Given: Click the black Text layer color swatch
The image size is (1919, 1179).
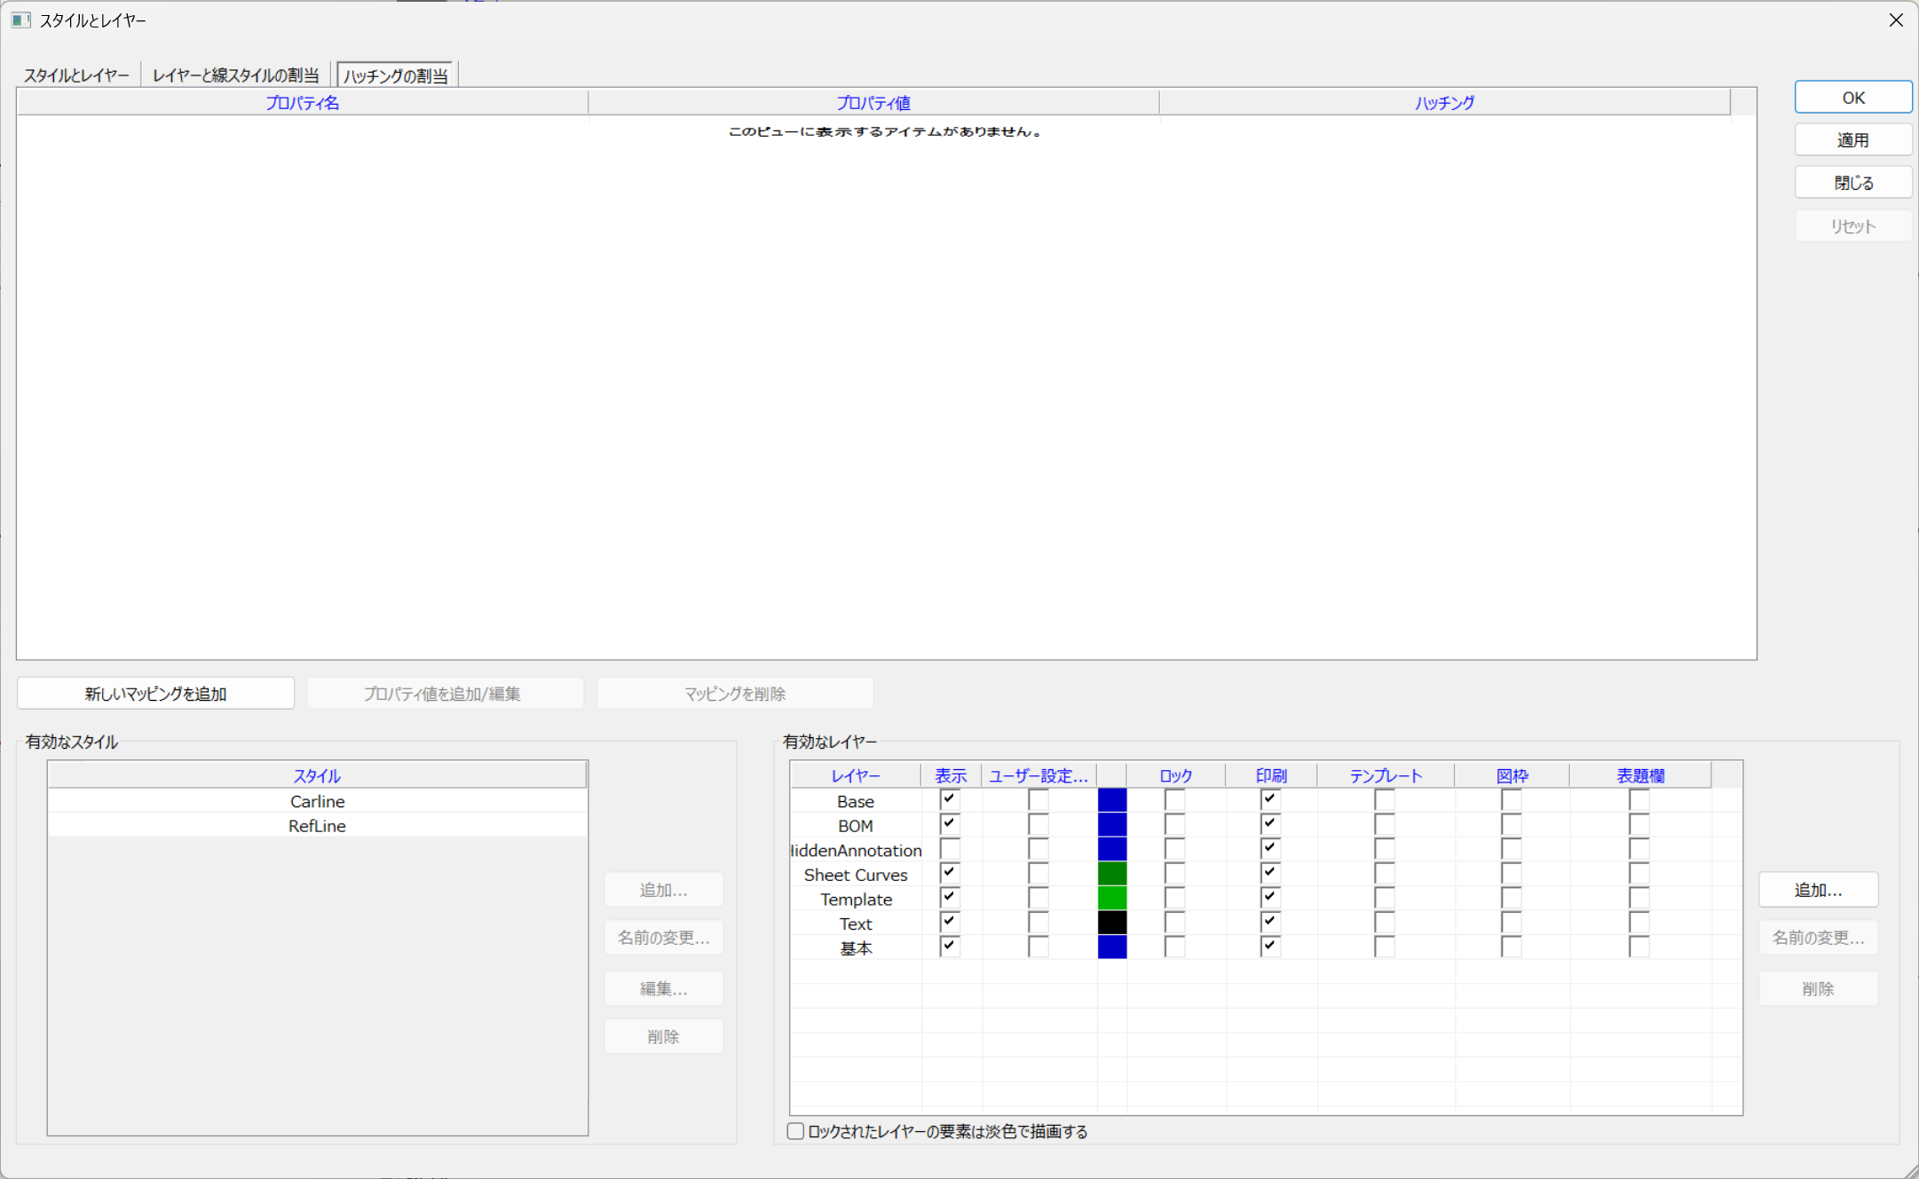Looking at the screenshot, I should (1112, 923).
